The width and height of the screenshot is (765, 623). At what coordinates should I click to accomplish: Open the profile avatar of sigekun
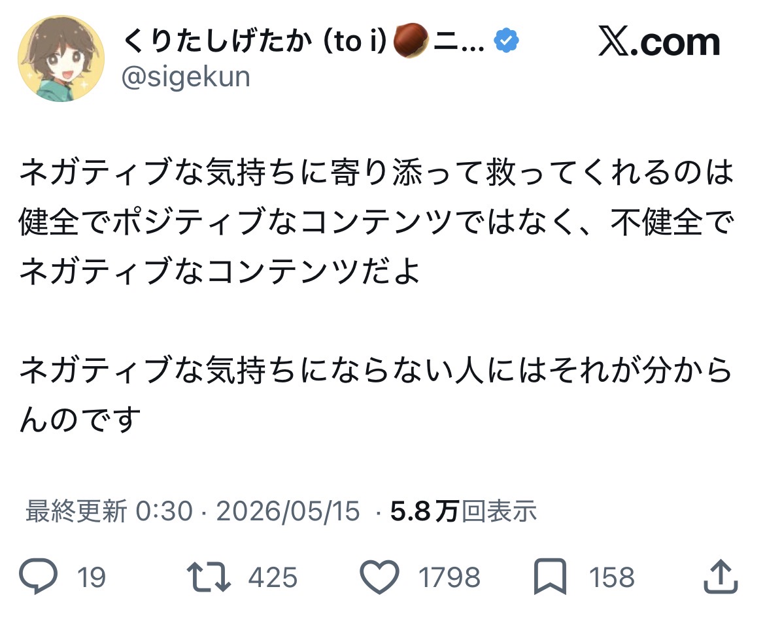[61, 59]
